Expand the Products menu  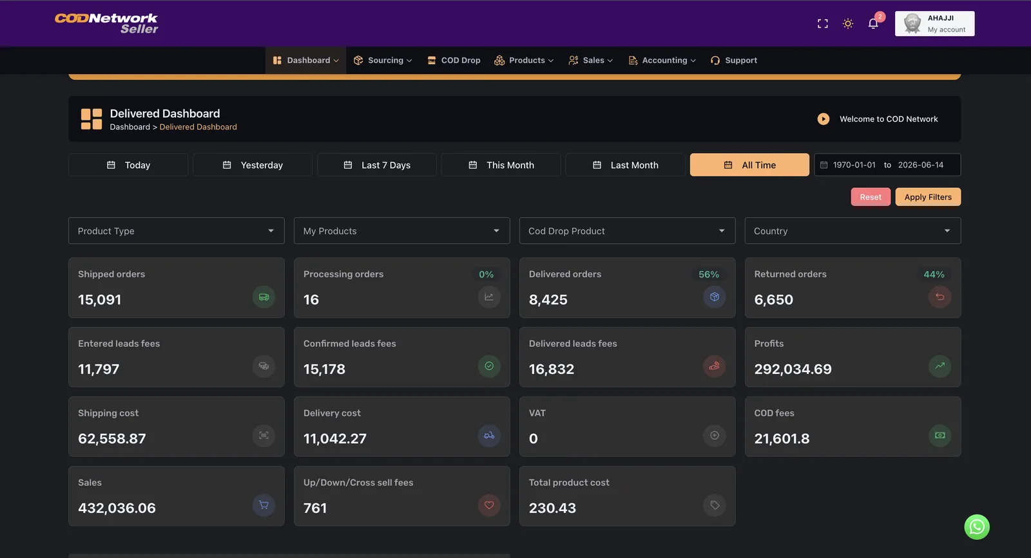point(524,60)
